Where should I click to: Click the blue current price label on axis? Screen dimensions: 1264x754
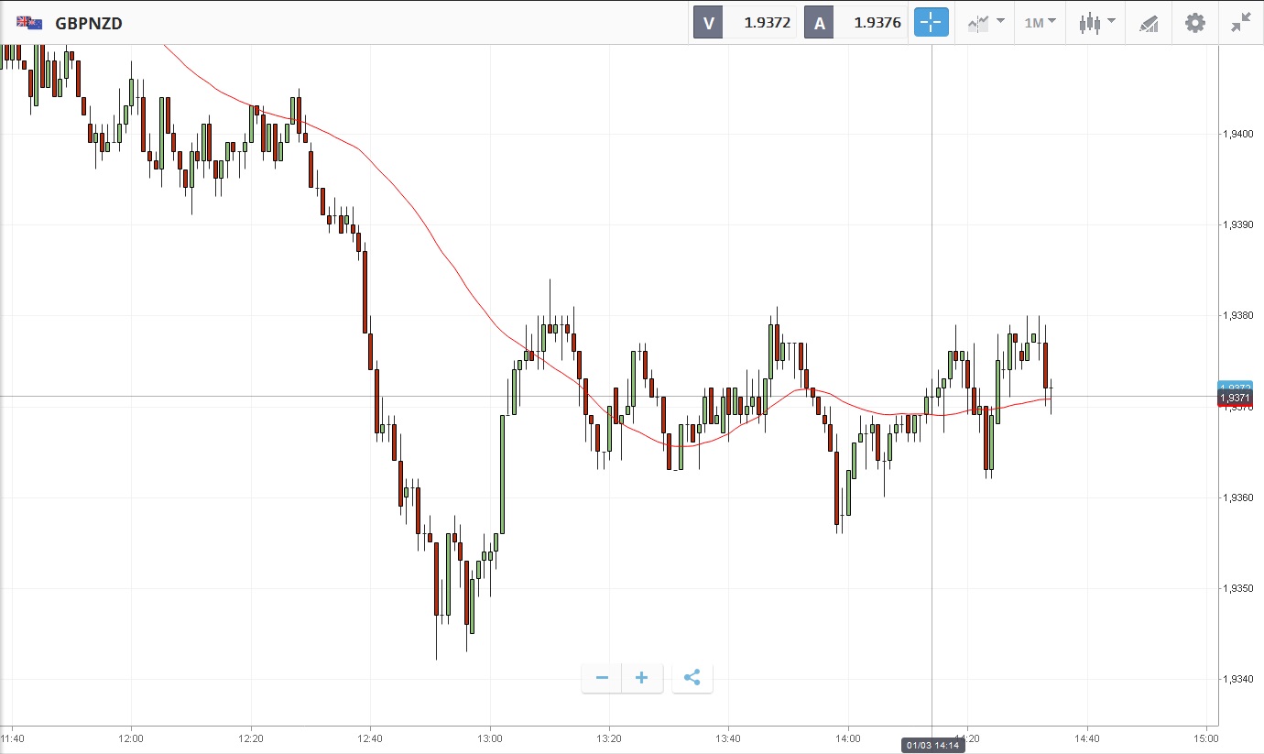coord(1235,386)
